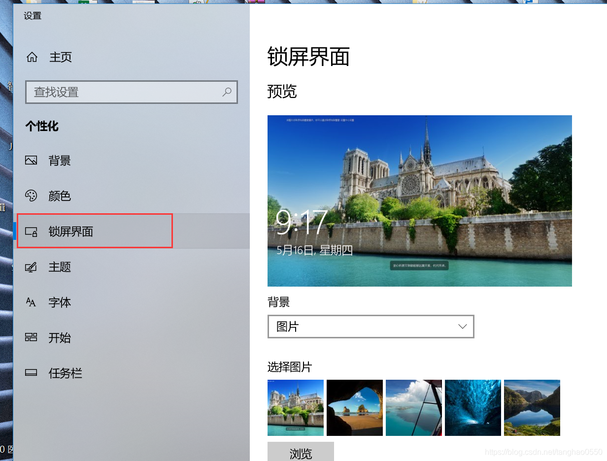Choose the Notre Dame cathedral thumbnail
The height and width of the screenshot is (461, 607).
tap(296, 408)
